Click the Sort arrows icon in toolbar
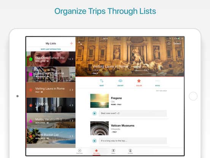The image size is (210, 158). point(102,81)
